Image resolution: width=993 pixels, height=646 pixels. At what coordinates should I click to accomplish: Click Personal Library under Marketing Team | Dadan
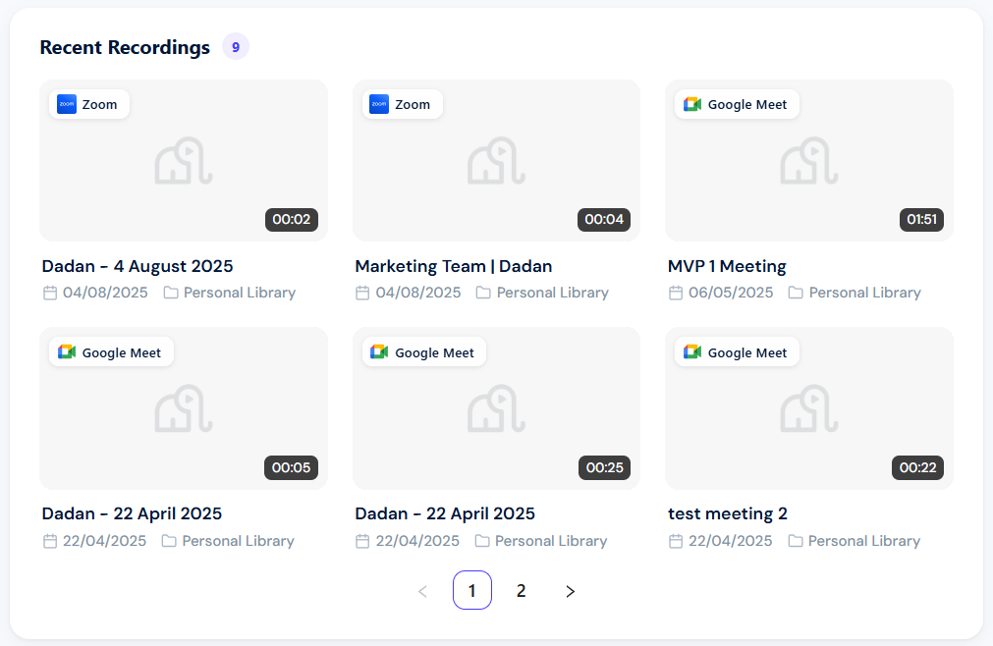tap(552, 293)
